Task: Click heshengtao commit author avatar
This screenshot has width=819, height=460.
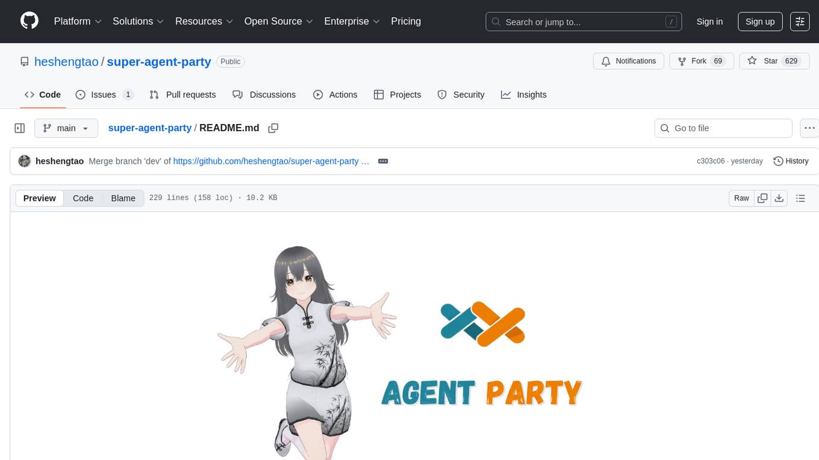Action: point(25,161)
